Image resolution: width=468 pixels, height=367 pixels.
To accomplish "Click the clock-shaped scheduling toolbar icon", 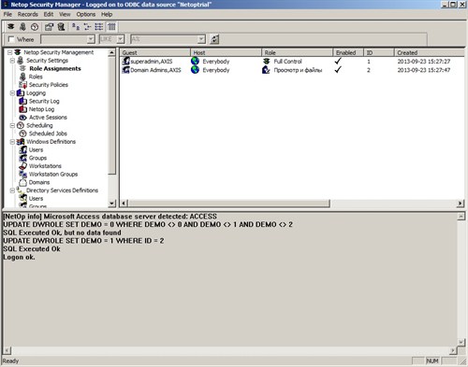I will point(35,27).
